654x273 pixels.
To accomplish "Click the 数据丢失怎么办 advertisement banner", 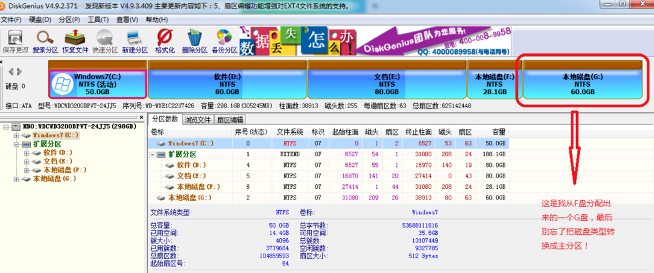I will 298,41.
